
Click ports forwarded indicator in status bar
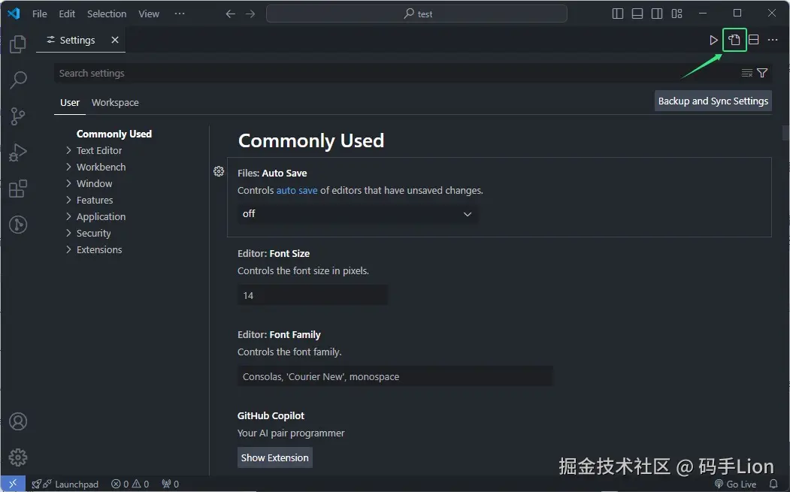pos(171,484)
